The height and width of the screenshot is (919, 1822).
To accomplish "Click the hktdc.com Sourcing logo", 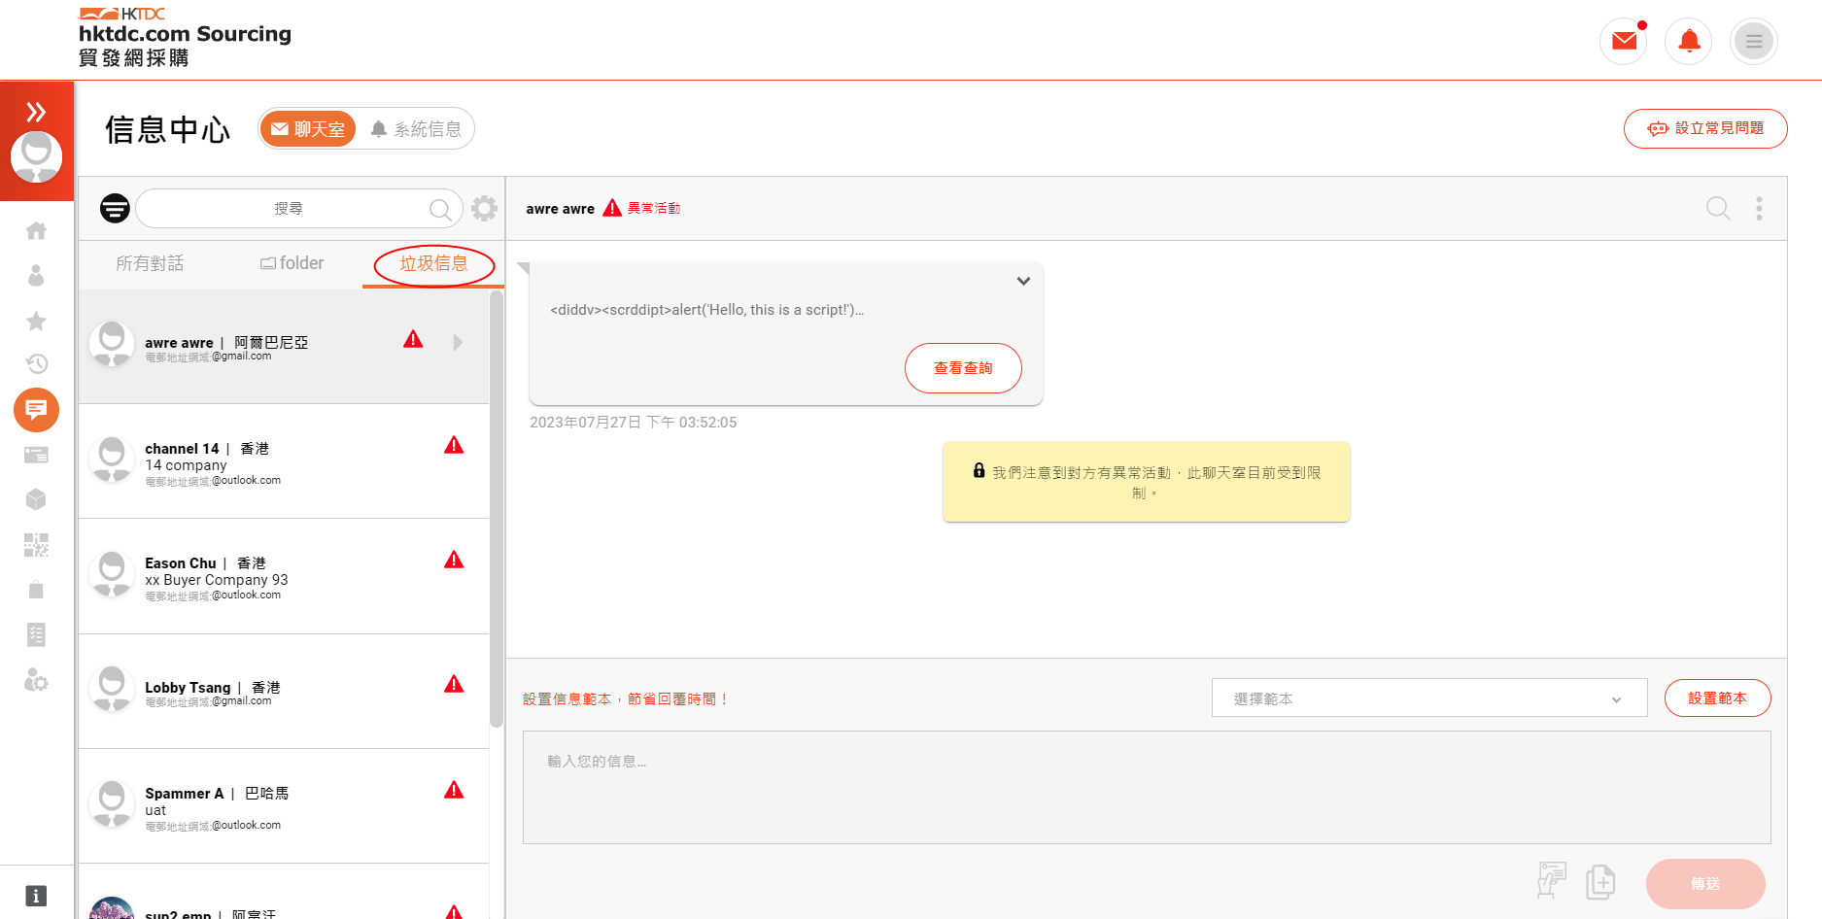I will tap(185, 38).
